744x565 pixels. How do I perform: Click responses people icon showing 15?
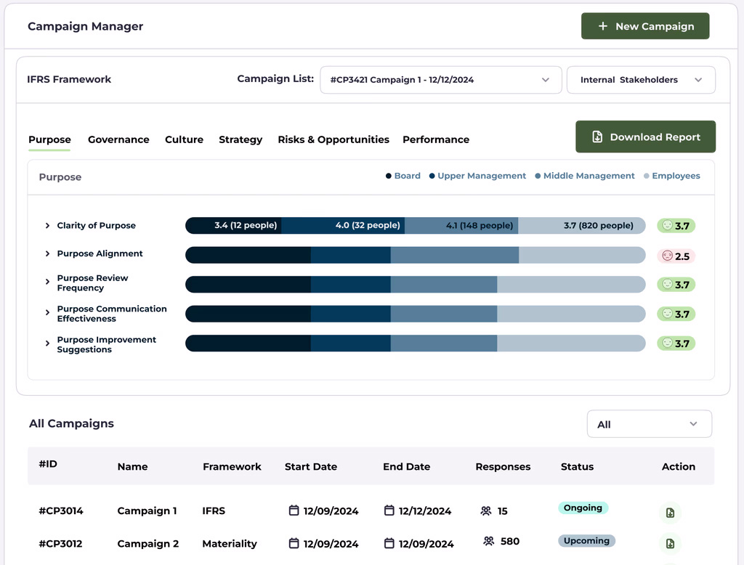coord(486,511)
